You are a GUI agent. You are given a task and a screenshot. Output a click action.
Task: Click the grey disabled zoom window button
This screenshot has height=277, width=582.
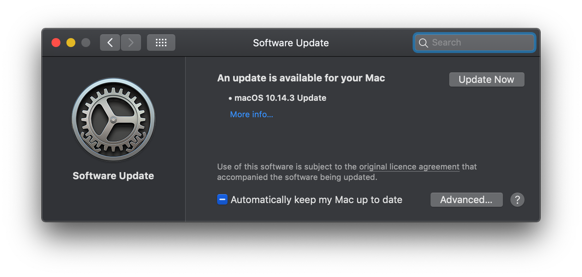click(86, 43)
